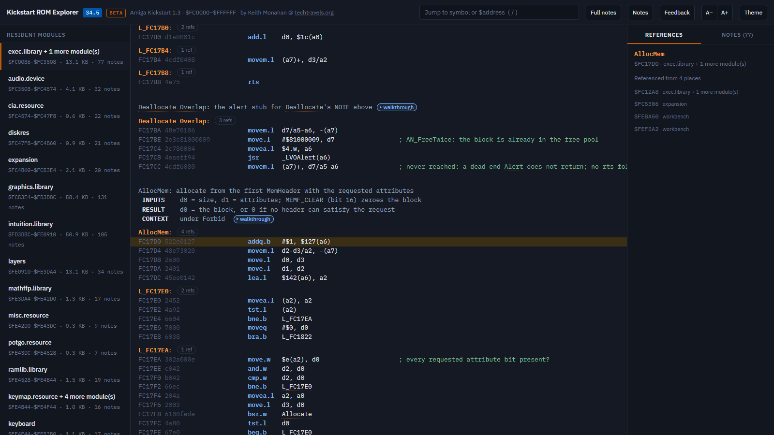The height and width of the screenshot is (435, 774).
Task: Visit the techtravels.org link
Action: [x=314, y=13]
